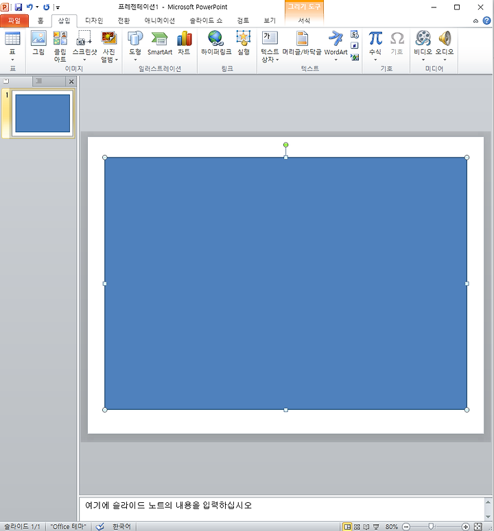Insert a 텍스트 상자 text box
The width and height of the screenshot is (494, 531).
270,38
